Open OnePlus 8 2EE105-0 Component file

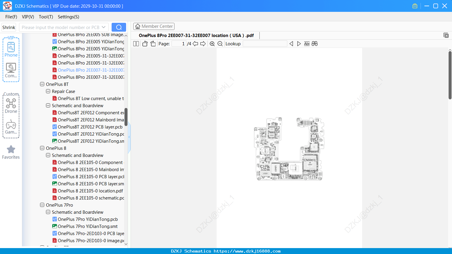[90, 162]
